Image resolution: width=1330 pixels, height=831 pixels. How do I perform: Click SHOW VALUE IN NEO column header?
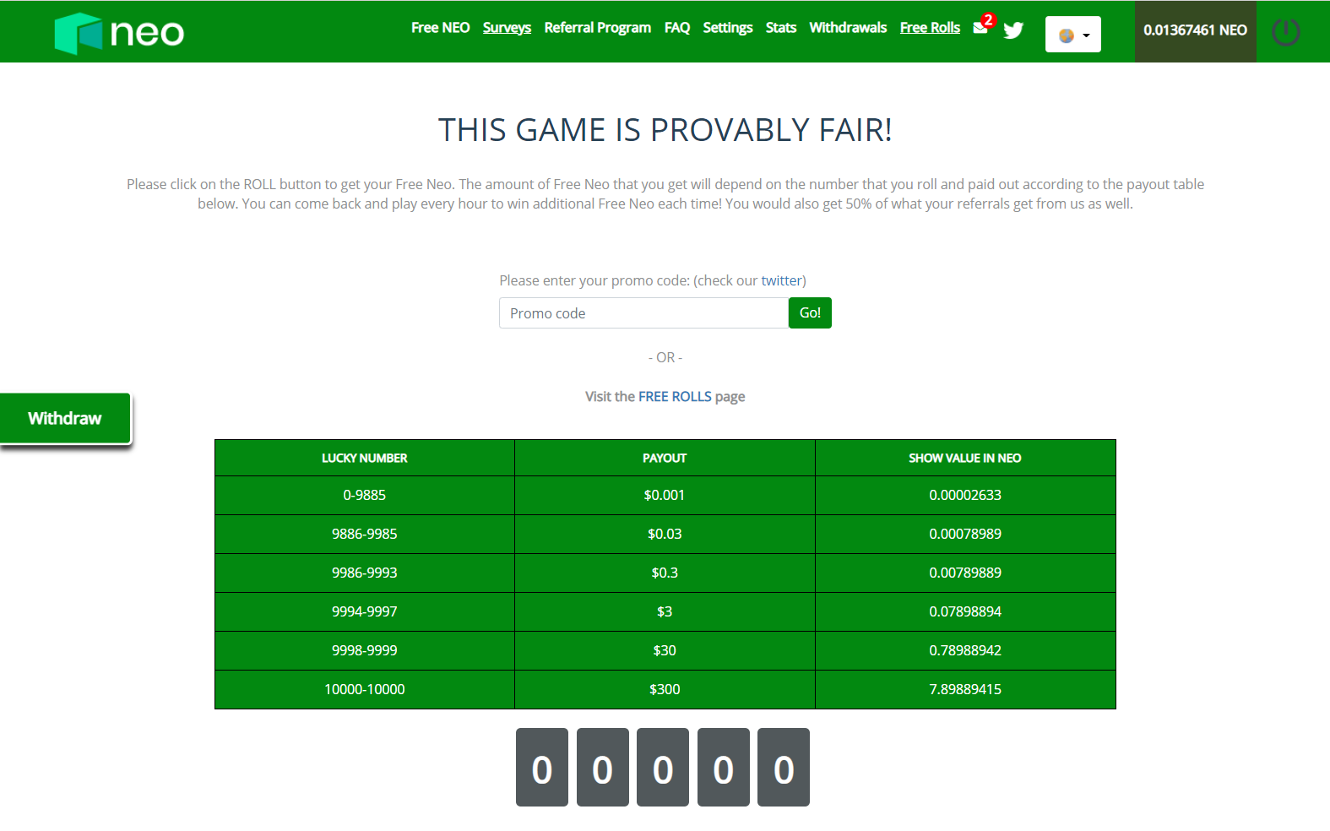(965, 458)
